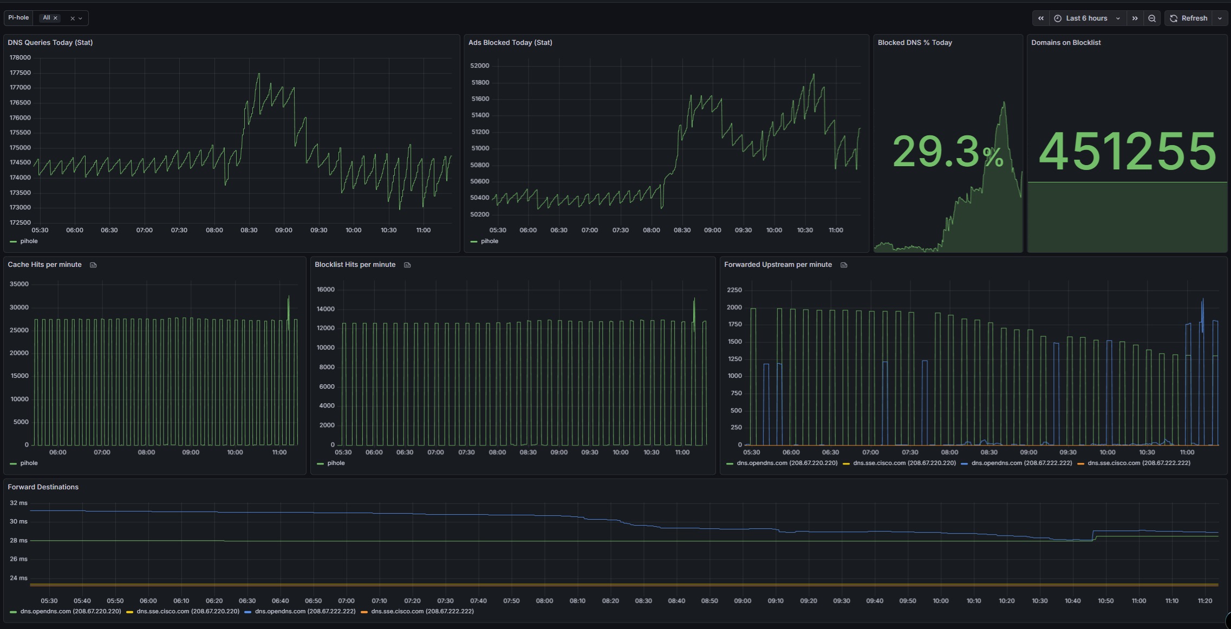Click the 451255 stat value
1231x629 pixels.
1127,152
